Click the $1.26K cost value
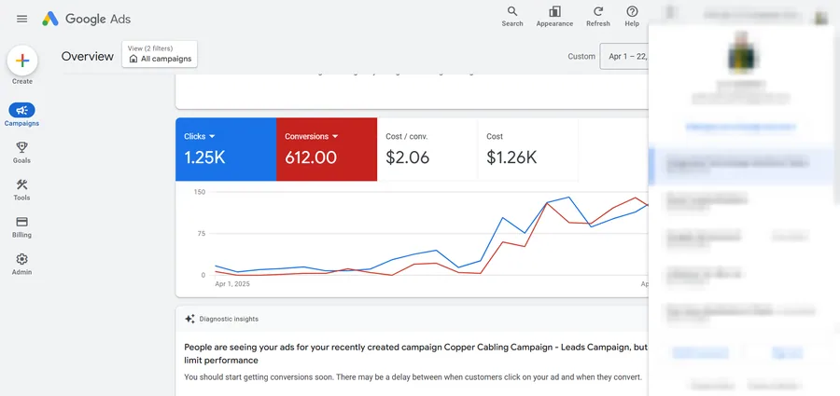This screenshot has height=396, width=840. tap(511, 157)
